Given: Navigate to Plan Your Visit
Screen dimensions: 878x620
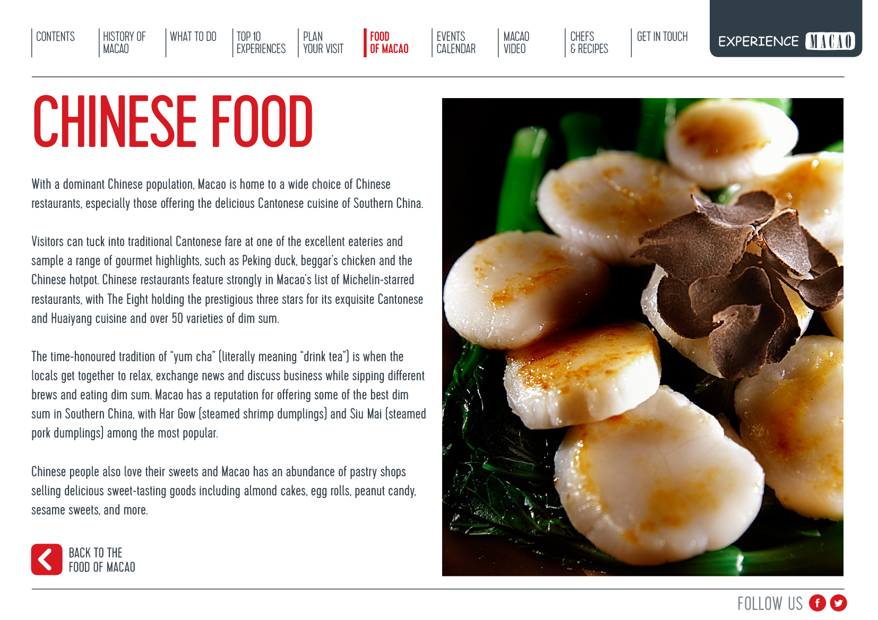Looking at the screenshot, I should [323, 42].
